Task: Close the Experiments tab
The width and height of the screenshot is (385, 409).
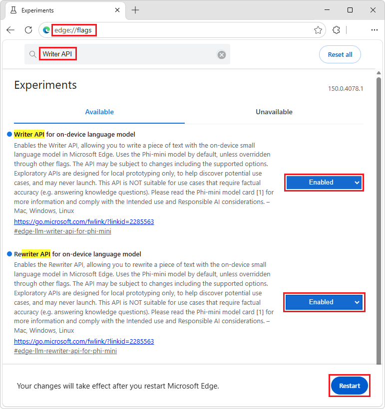Action: point(117,10)
